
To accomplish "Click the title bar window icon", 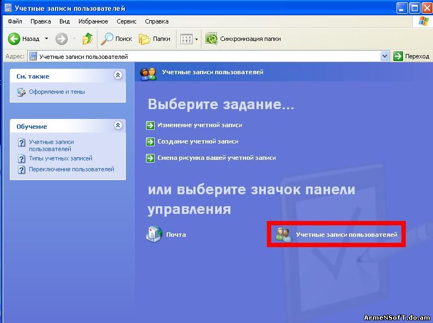I will coord(8,8).
